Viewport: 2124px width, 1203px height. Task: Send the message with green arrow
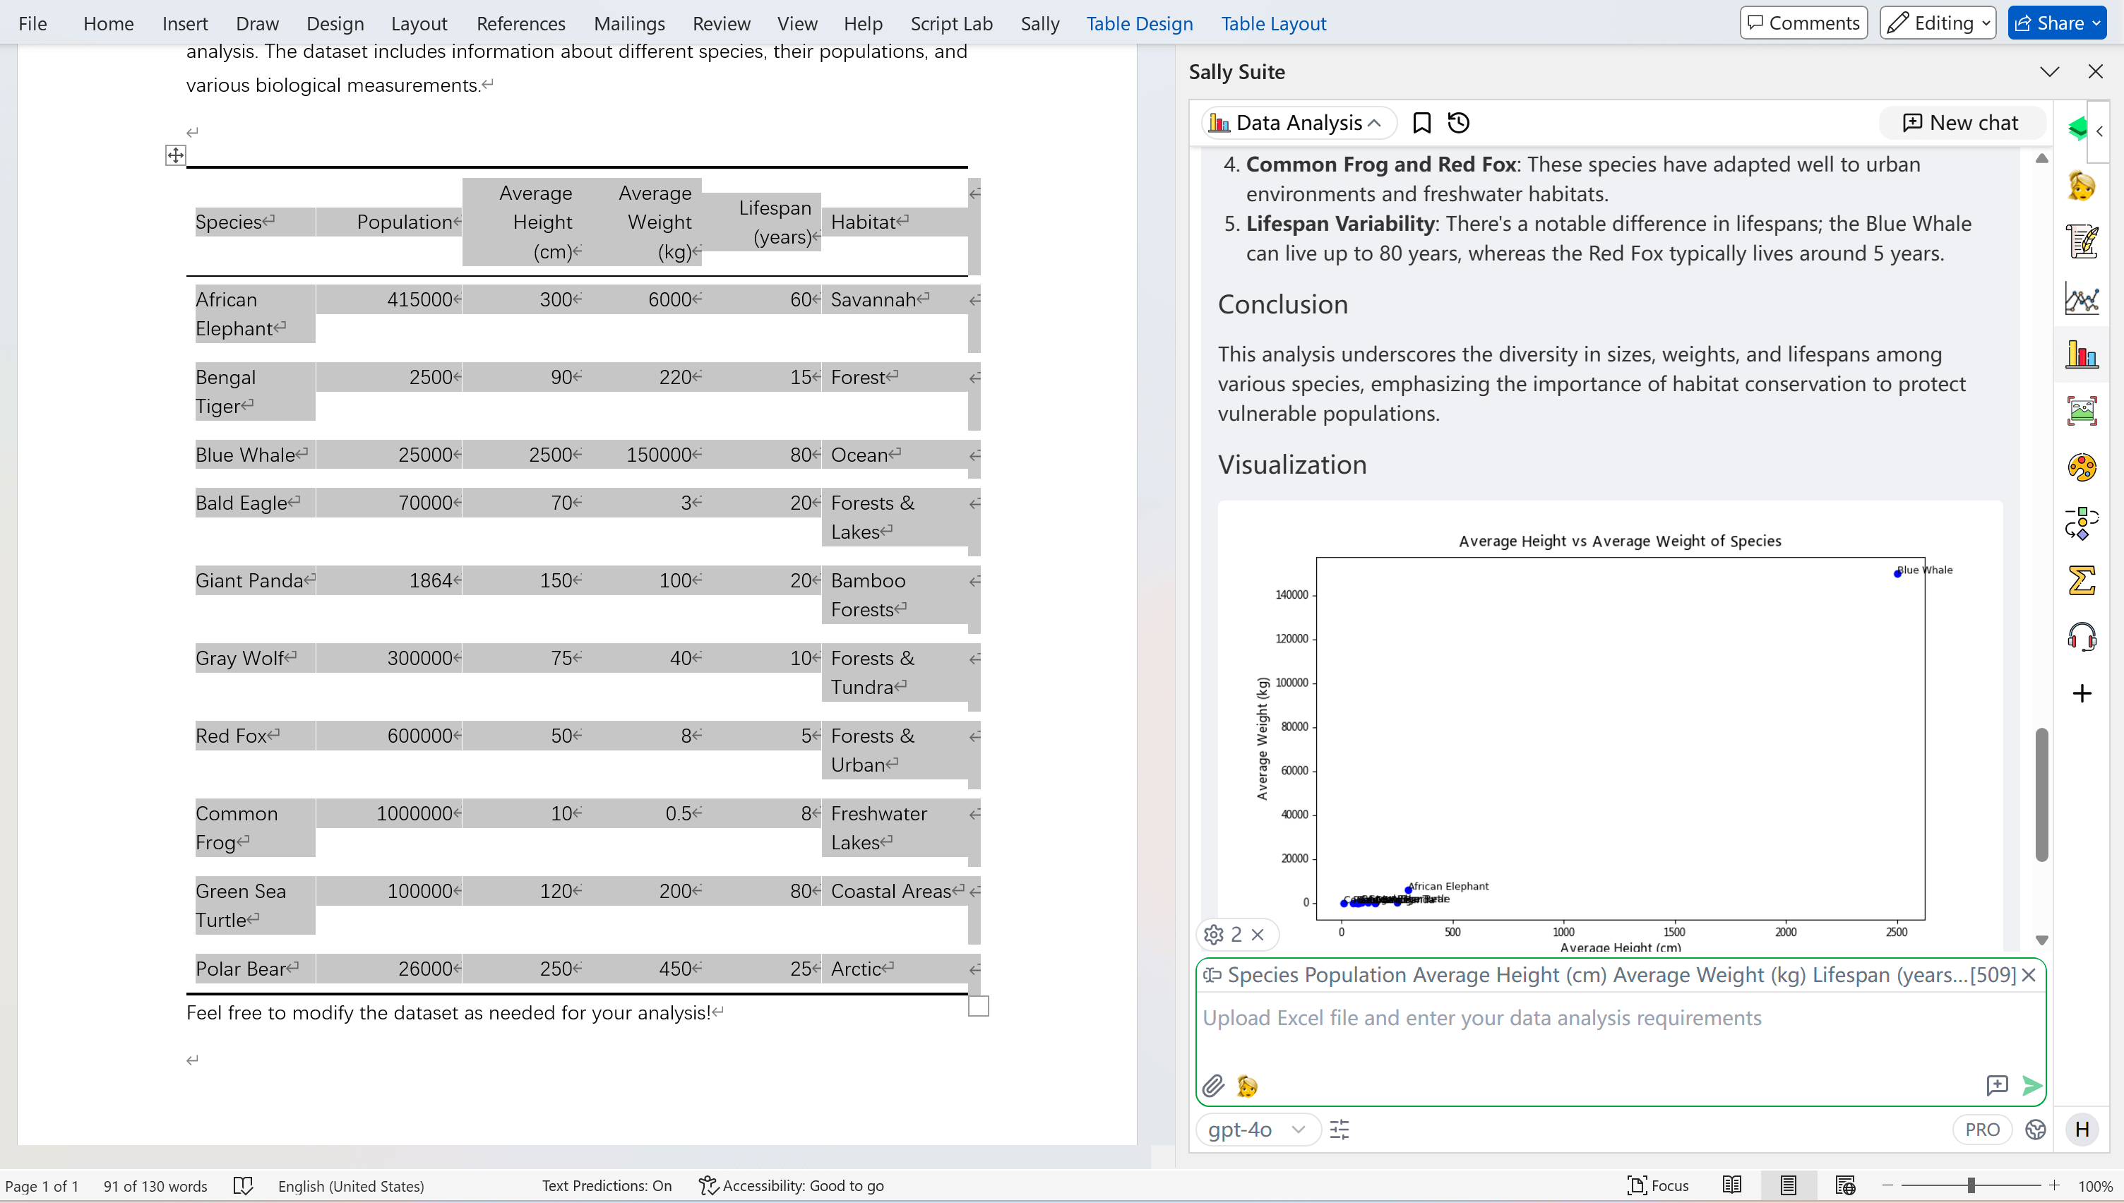coord(2031,1086)
